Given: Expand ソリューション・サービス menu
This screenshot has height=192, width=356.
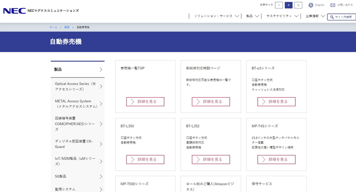Looking at the screenshot, I should (x=216, y=16).
